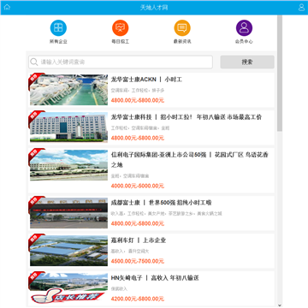Open 成都富士康 世界500强 job listing
The width and height of the screenshot is (308, 308).
tap(161, 203)
